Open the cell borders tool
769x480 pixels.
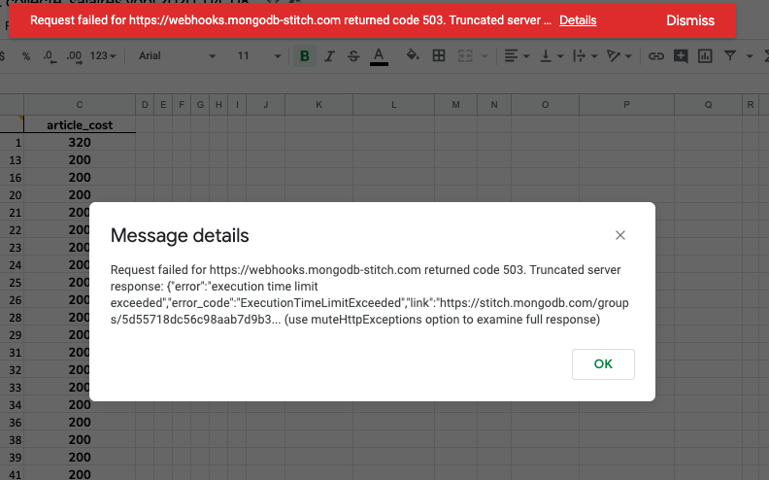click(439, 56)
